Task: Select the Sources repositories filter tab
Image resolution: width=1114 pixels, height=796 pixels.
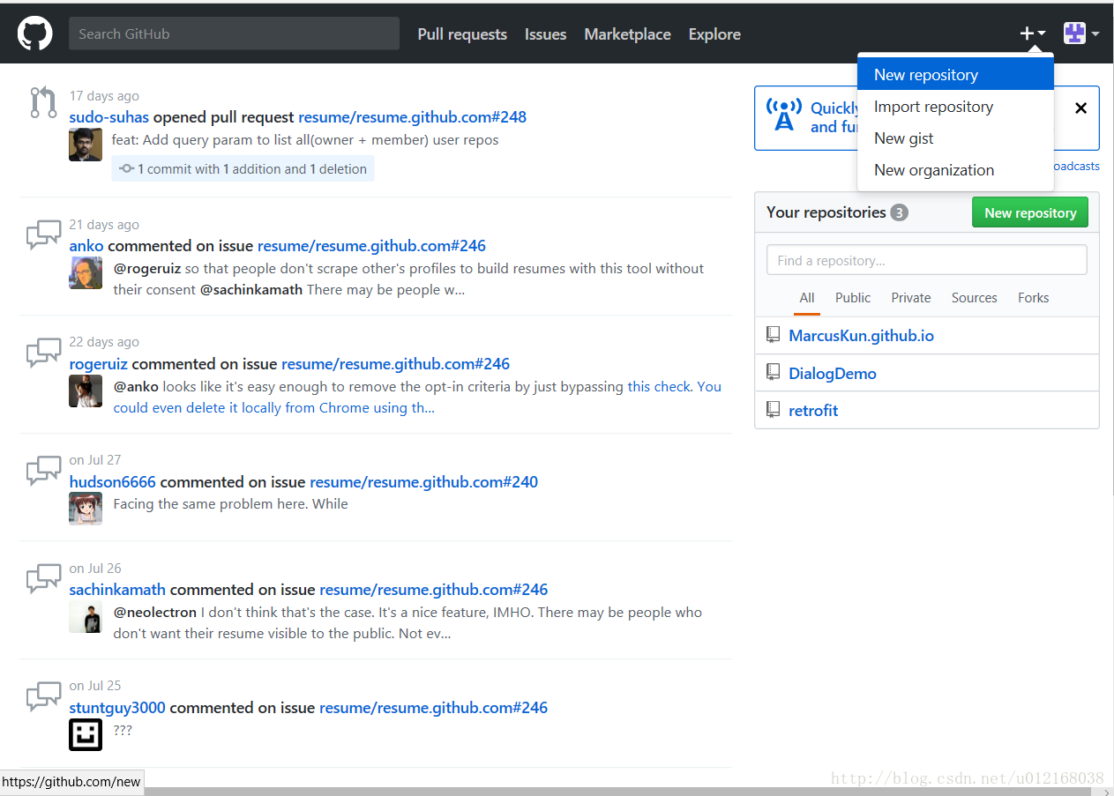Action: click(x=974, y=298)
